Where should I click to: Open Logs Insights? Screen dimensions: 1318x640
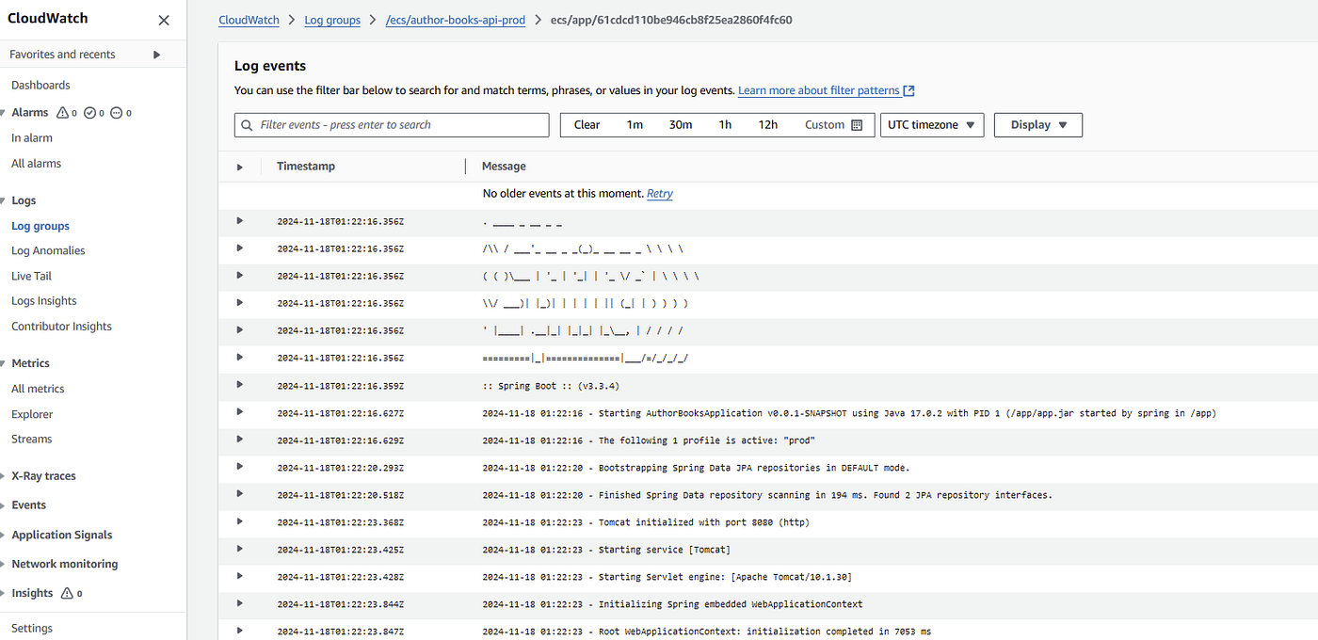[x=44, y=301]
